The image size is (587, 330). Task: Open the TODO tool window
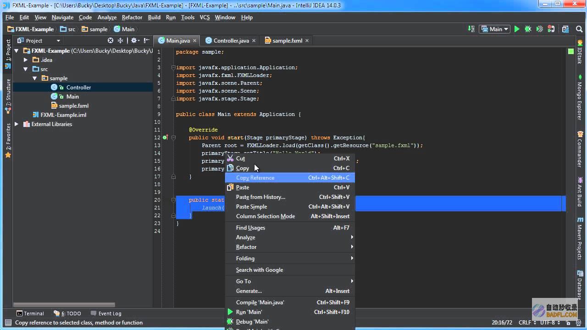coord(67,313)
